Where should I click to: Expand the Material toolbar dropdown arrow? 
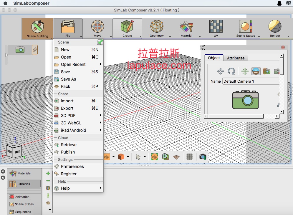(200, 37)
